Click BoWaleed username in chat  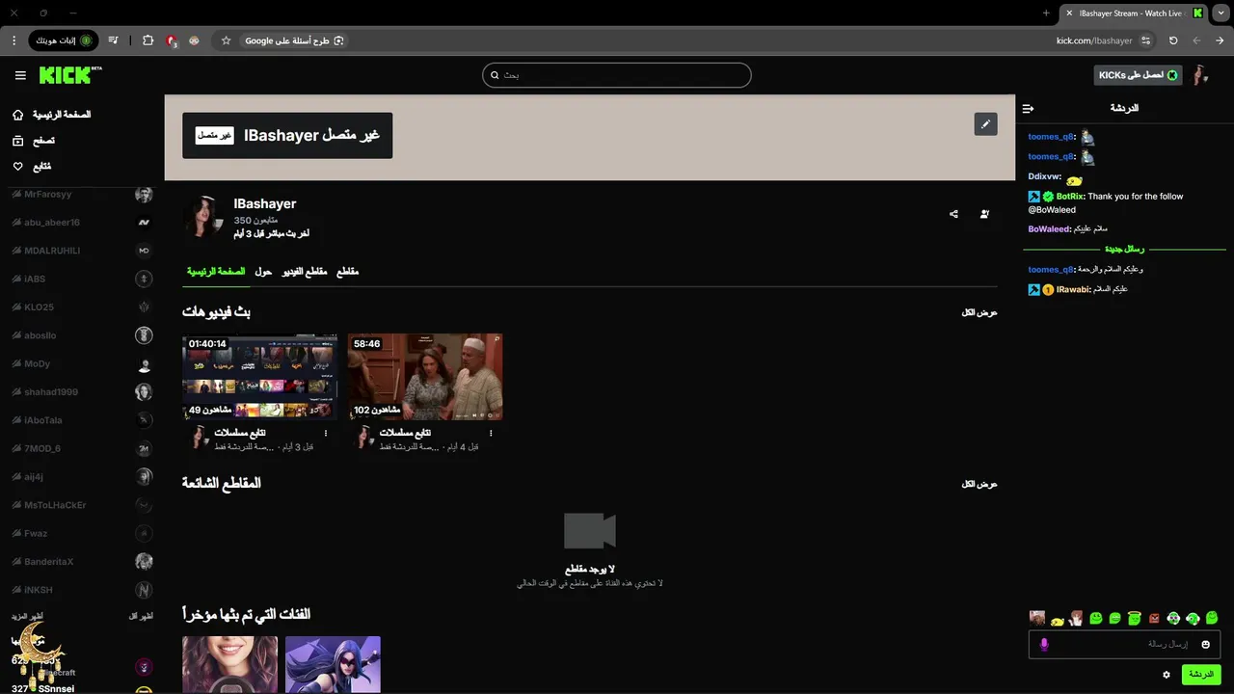click(x=1048, y=229)
